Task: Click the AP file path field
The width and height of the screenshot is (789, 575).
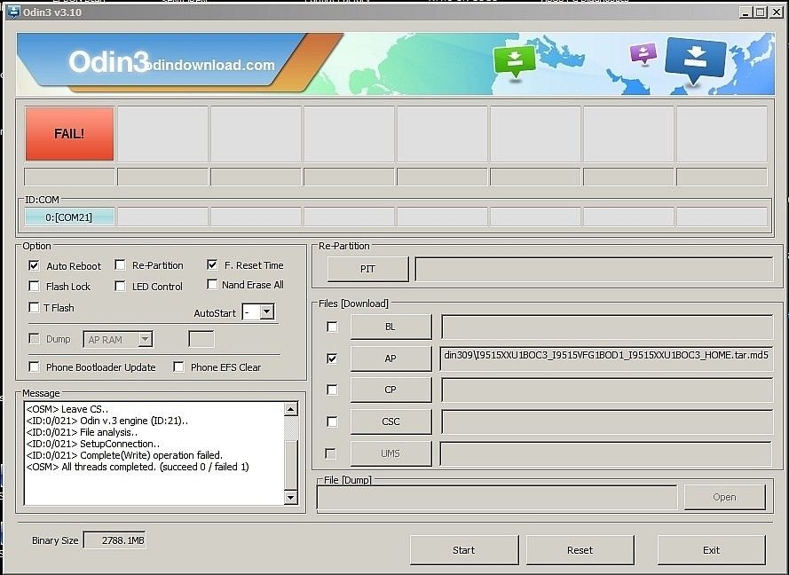Action: point(606,358)
